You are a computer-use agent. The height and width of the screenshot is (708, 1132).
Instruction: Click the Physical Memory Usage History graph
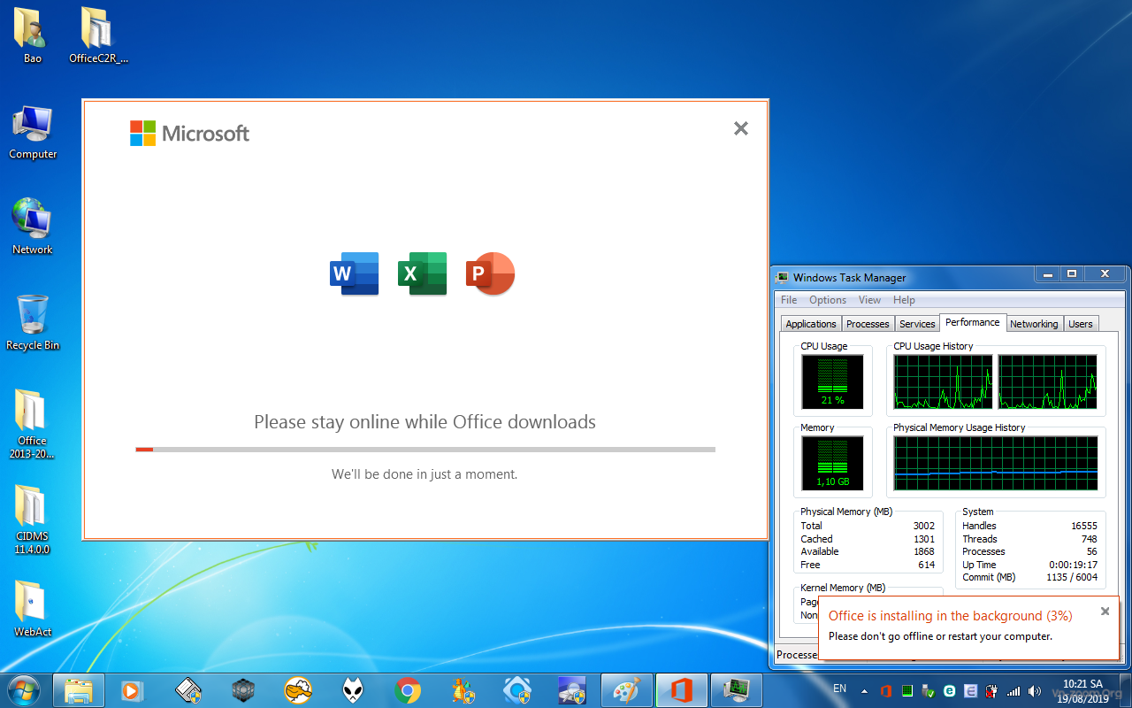coord(996,463)
